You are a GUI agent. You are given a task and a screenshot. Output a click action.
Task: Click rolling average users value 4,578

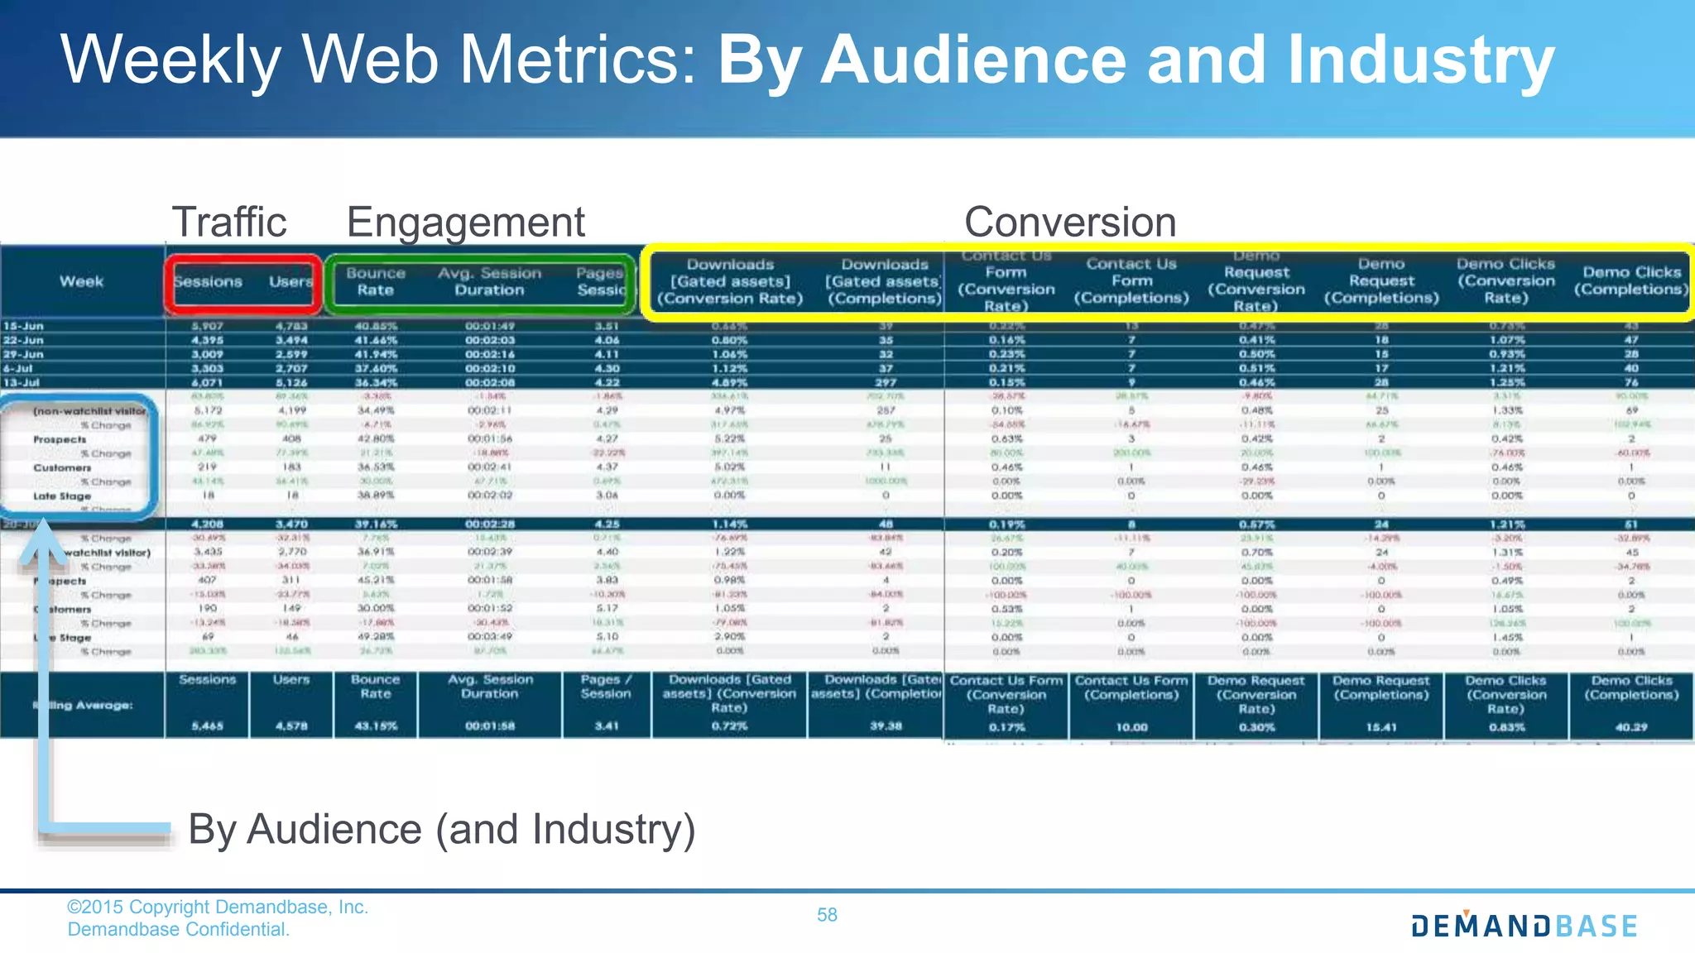(291, 726)
